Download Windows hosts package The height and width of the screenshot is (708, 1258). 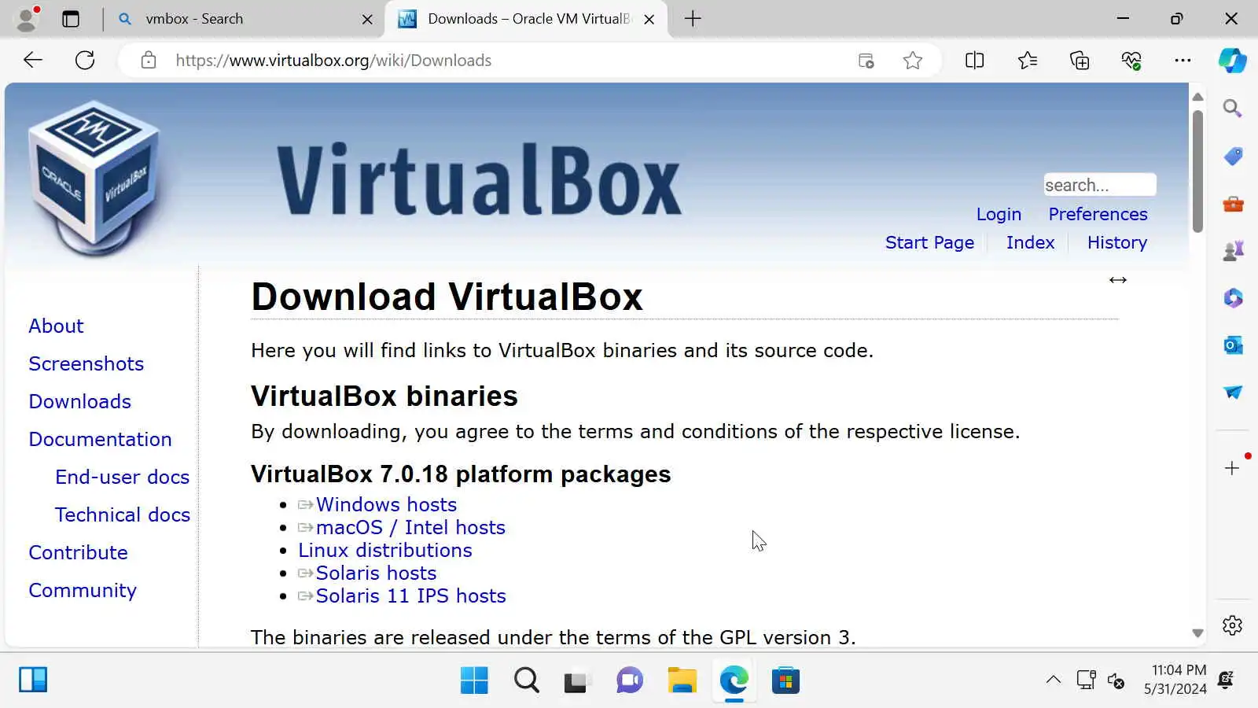386,504
